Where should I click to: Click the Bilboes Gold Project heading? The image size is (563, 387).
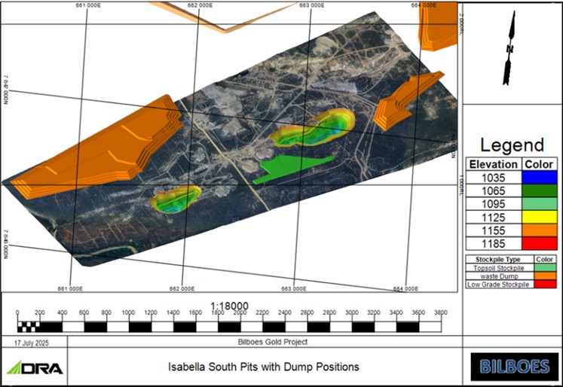pos(273,342)
